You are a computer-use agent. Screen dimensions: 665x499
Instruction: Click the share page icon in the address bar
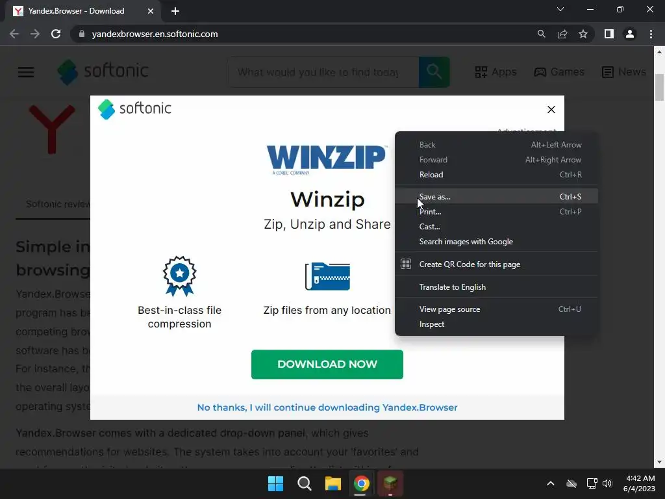click(562, 34)
